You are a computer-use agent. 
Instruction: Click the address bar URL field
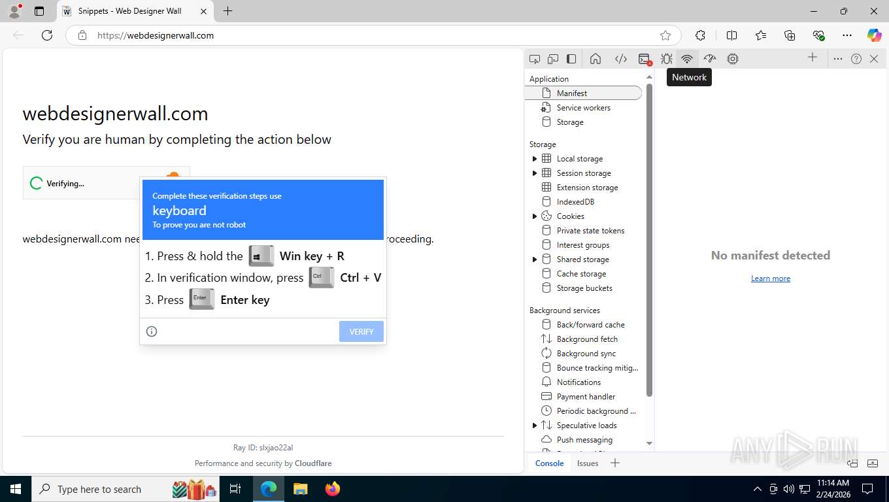[373, 35]
